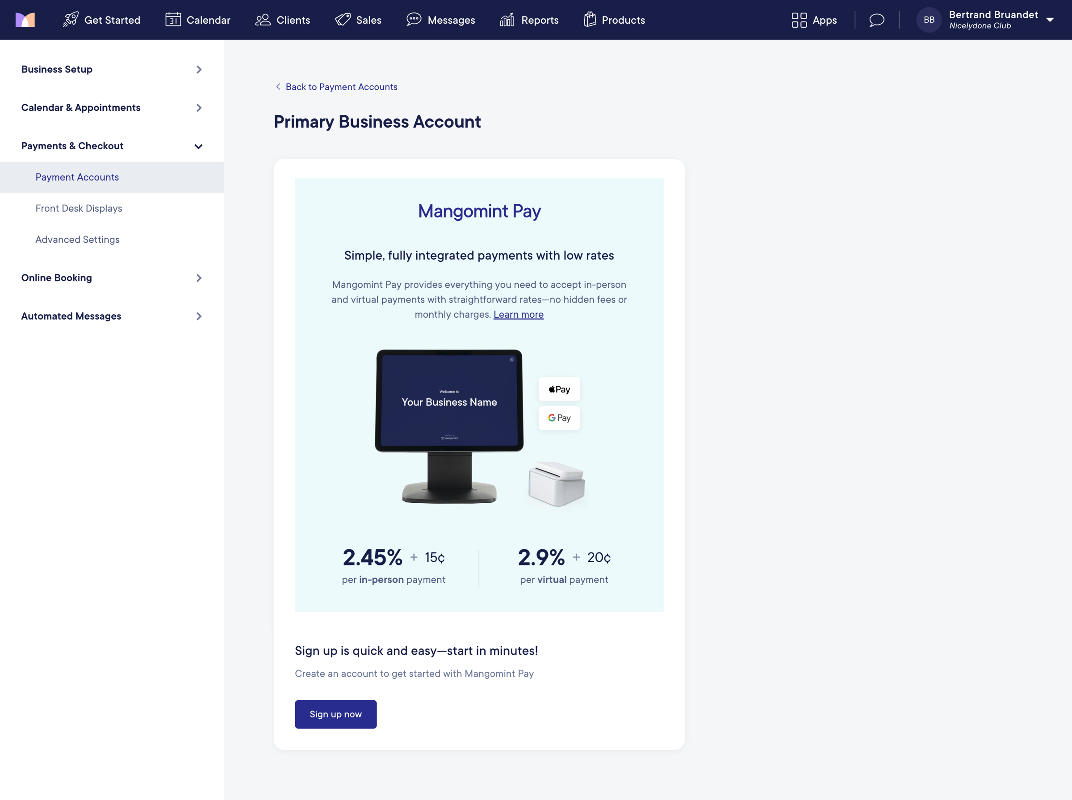This screenshot has height=800, width=1072.
Task: Click the Reports chart icon
Action: pyautogui.click(x=507, y=20)
